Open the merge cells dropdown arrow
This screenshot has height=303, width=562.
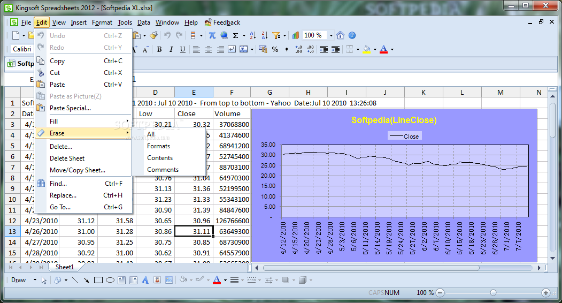(x=252, y=49)
